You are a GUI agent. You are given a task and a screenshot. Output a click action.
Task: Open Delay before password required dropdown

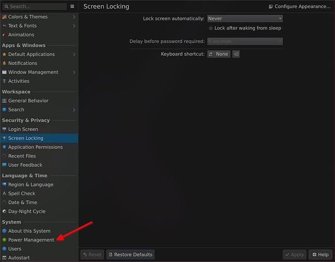(245, 41)
